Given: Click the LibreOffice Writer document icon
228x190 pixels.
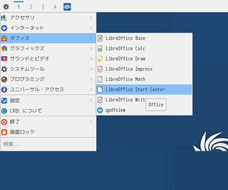Looking at the screenshot, I should (100, 100).
